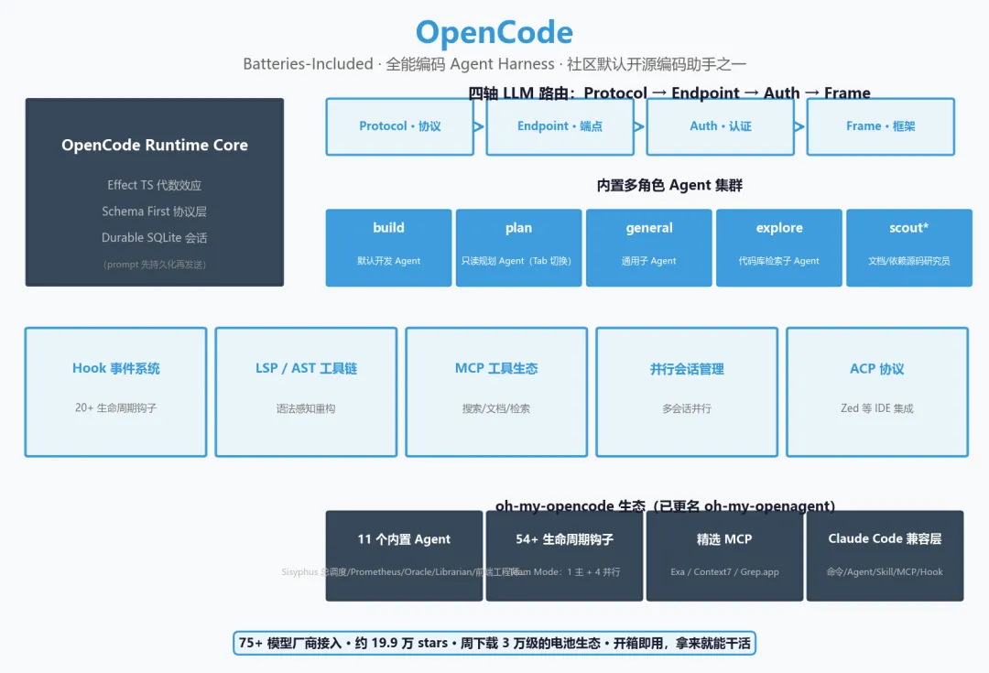Click the oh-my-opencode 生态 heading

point(666,505)
